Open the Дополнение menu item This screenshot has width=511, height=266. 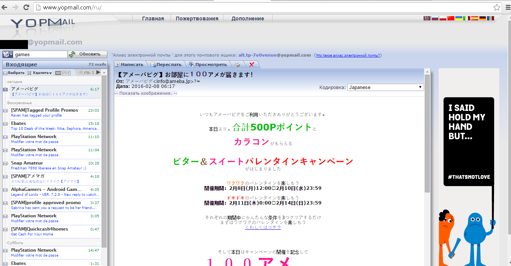[248, 18]
